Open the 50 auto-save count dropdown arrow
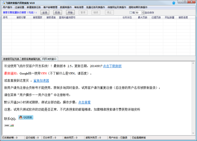197x141 pixels. (x=142, y=13)
